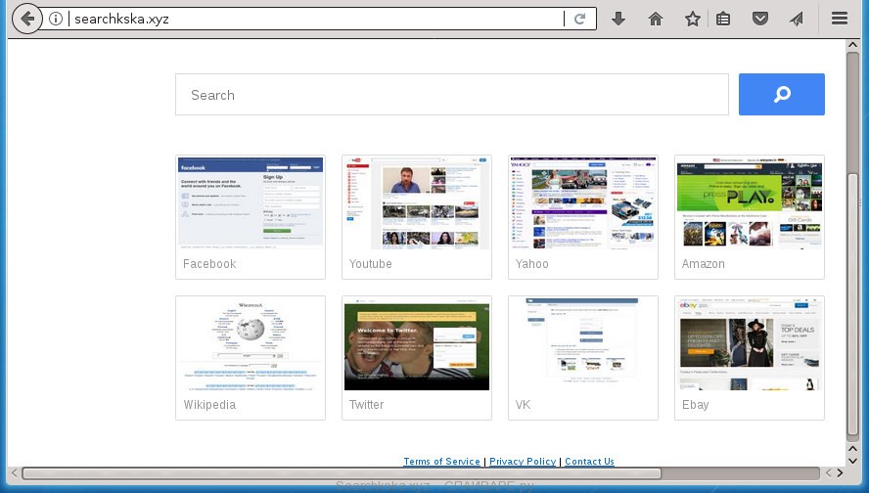
Task: Bookmark this page with the star icon
Action: tap(693, 19)
